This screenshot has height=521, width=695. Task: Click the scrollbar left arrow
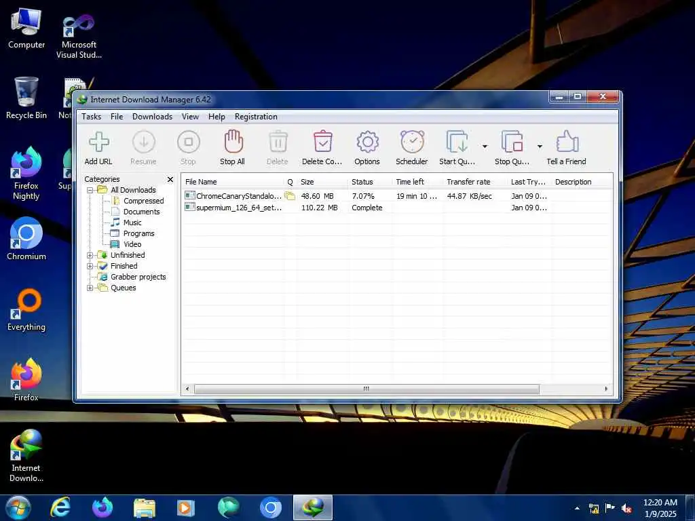click(187, 389)
